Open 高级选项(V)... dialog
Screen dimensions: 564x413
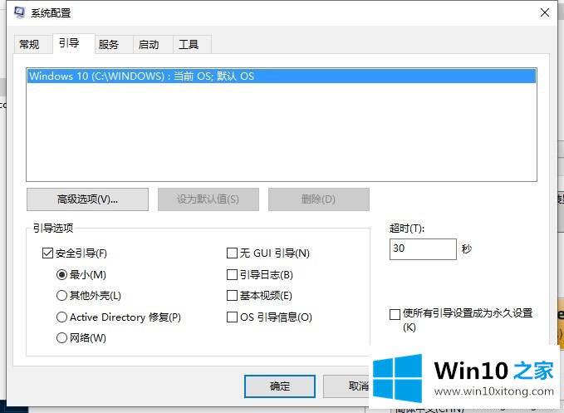(x=87, y=199)
